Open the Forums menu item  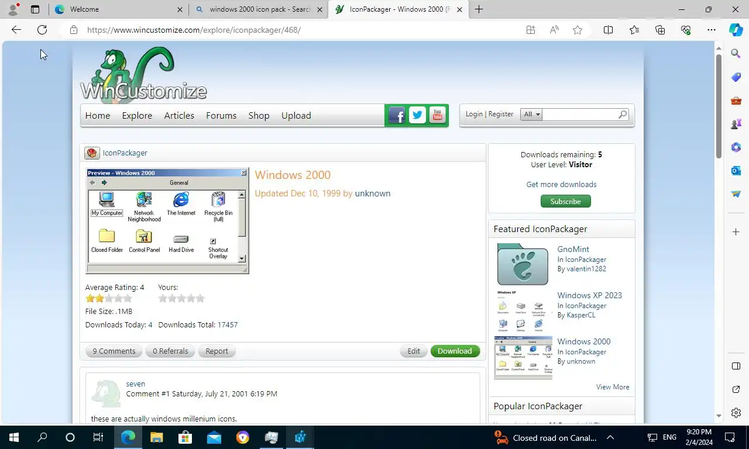point(221,115)
